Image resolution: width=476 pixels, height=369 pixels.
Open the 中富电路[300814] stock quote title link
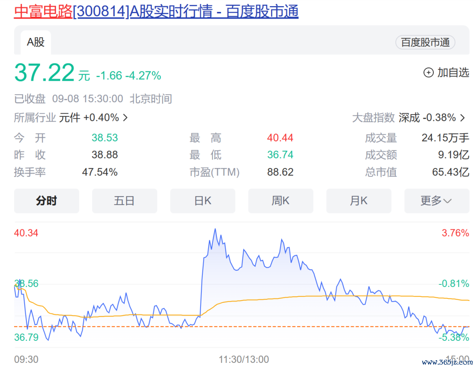156,11
